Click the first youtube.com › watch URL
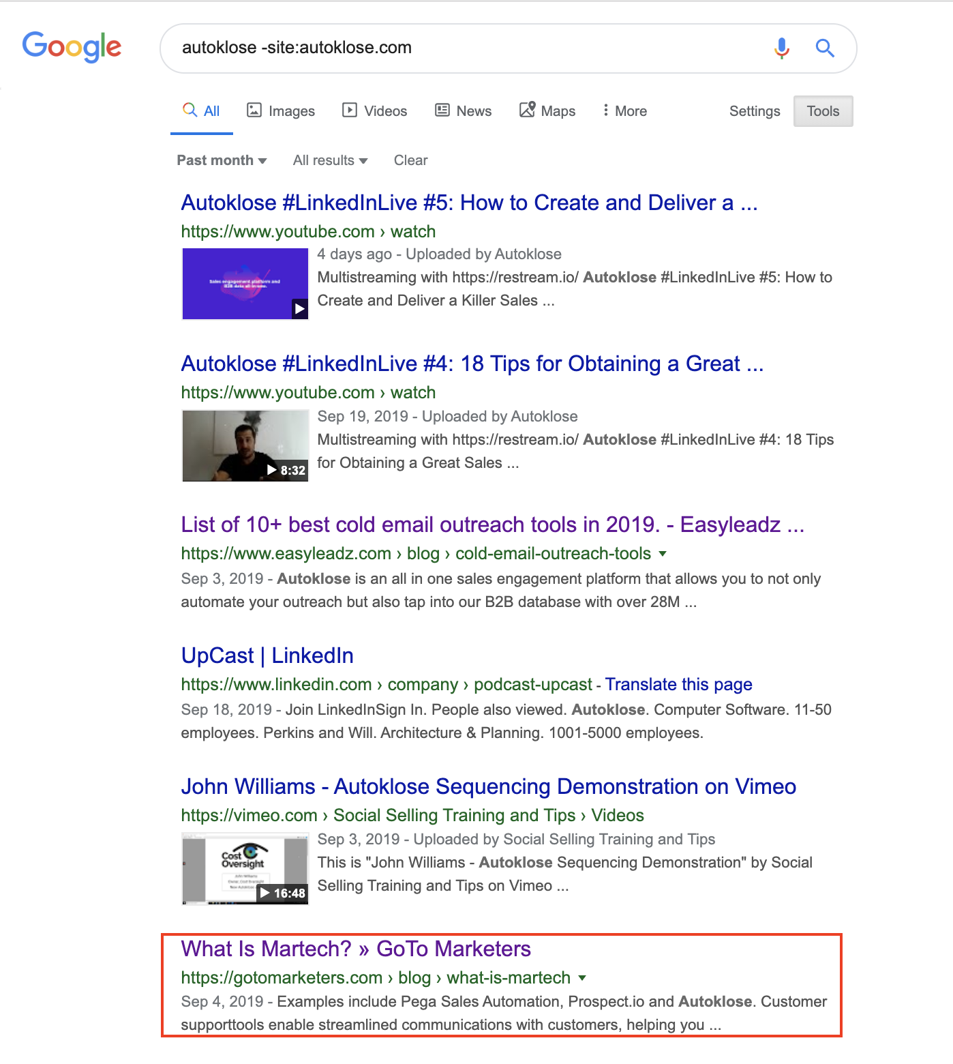This screenshot has width=953, height=1064. point(308,231)
